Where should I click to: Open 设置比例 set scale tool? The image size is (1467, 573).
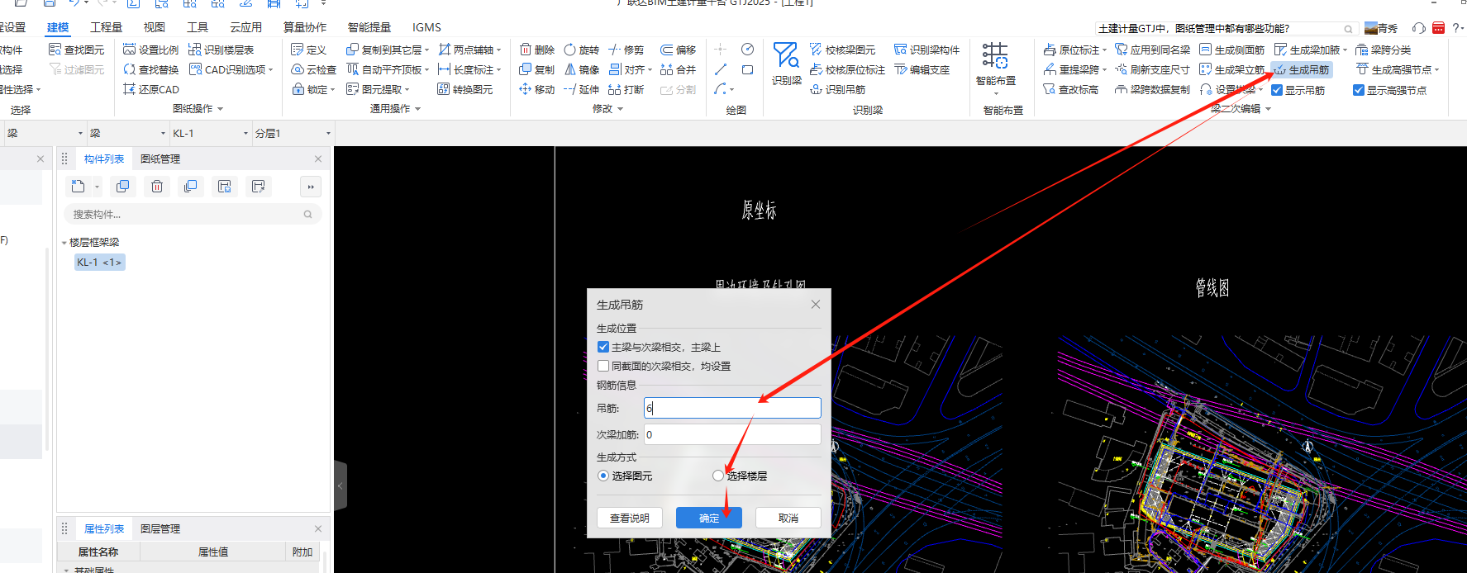(x=150, y=50)
